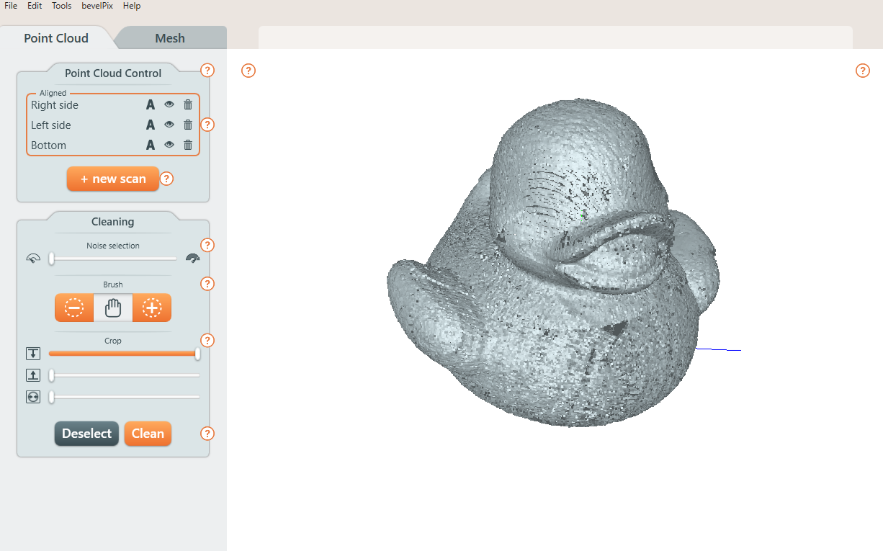Delete the Bottom scan with trash icon

pos(188,145)
